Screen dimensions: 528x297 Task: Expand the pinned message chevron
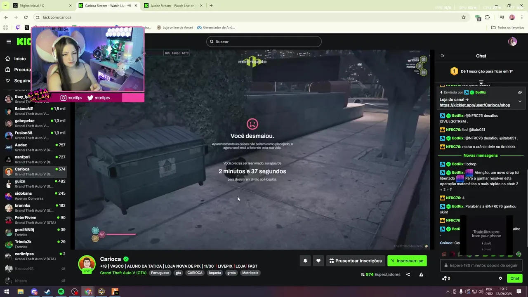(x=520, y=101)
